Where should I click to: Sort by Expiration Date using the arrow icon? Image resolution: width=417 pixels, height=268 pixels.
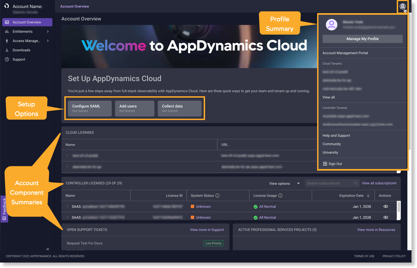point(368,196)
